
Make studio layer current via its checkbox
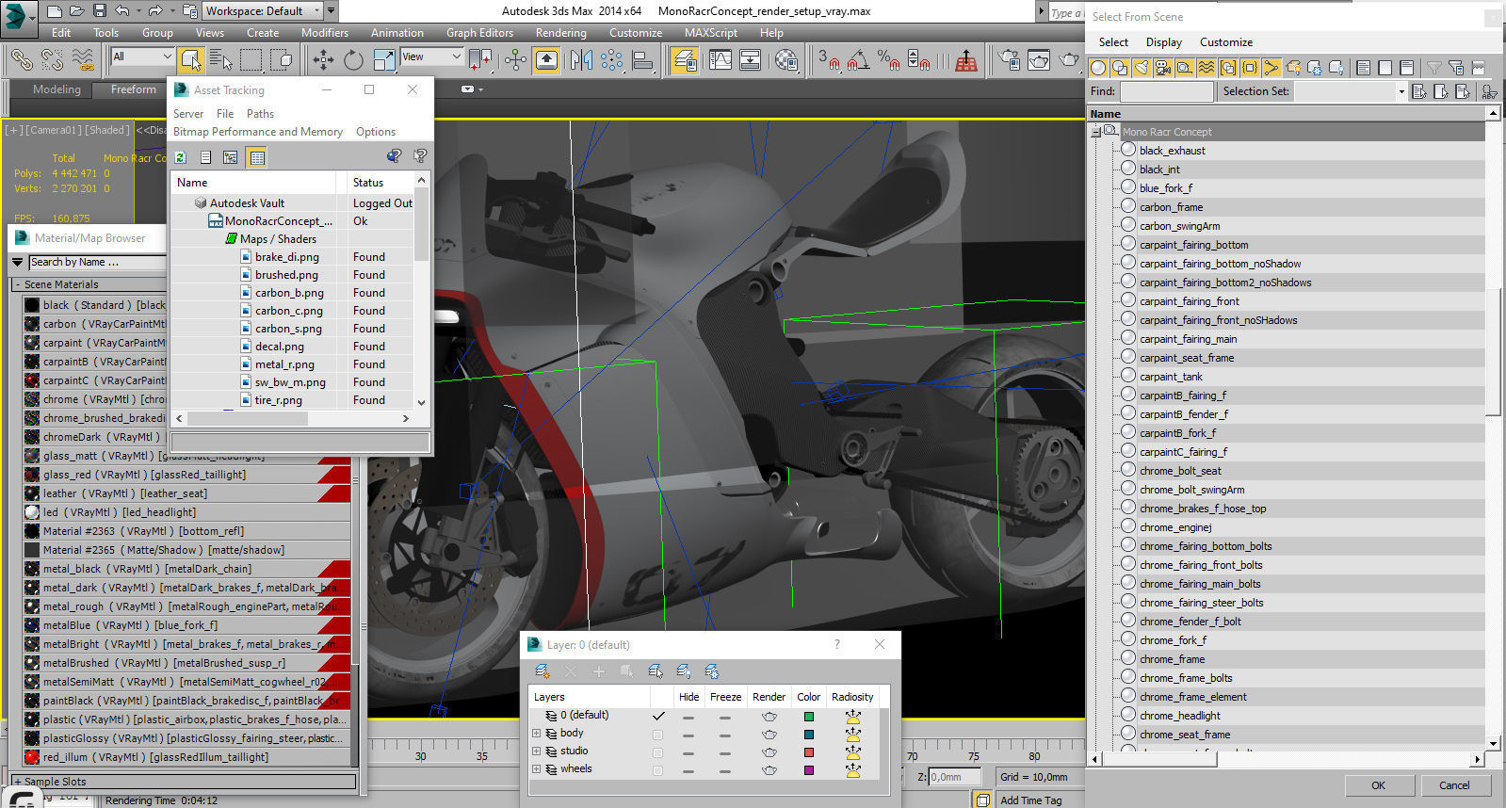click(x=657, y=752)
